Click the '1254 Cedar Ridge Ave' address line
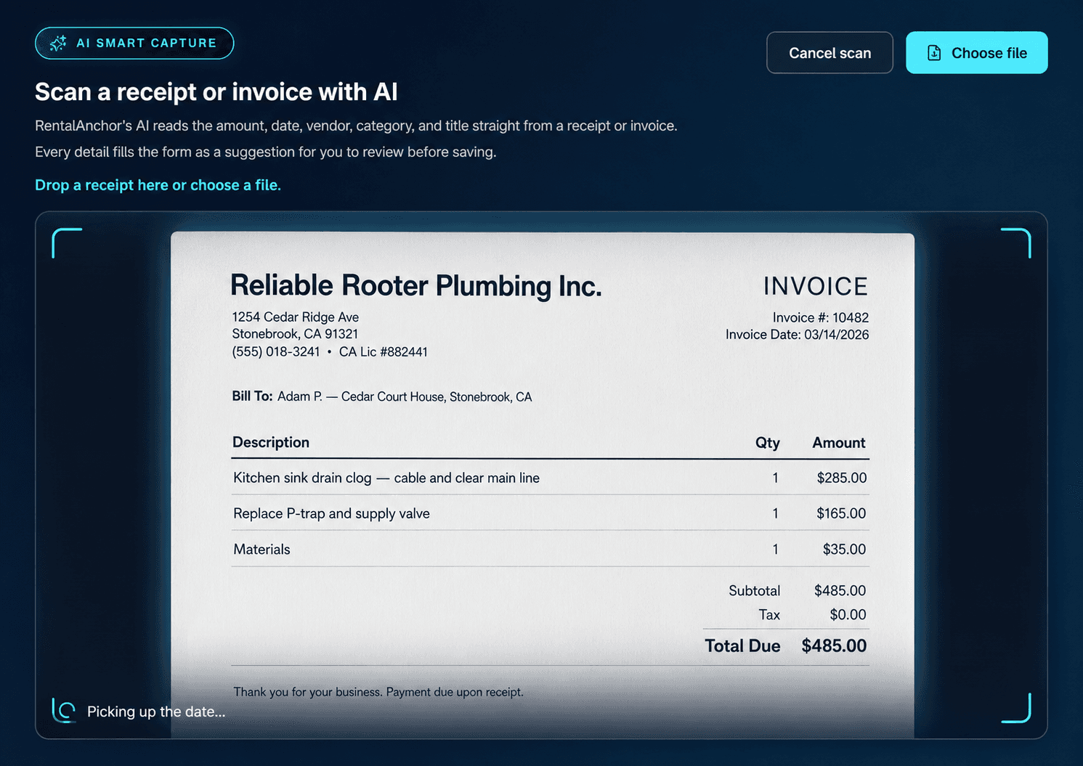Screen dimensions: 1083x766 [x=295, y=317]
